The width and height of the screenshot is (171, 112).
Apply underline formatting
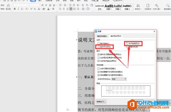click(x=22, y=9)
